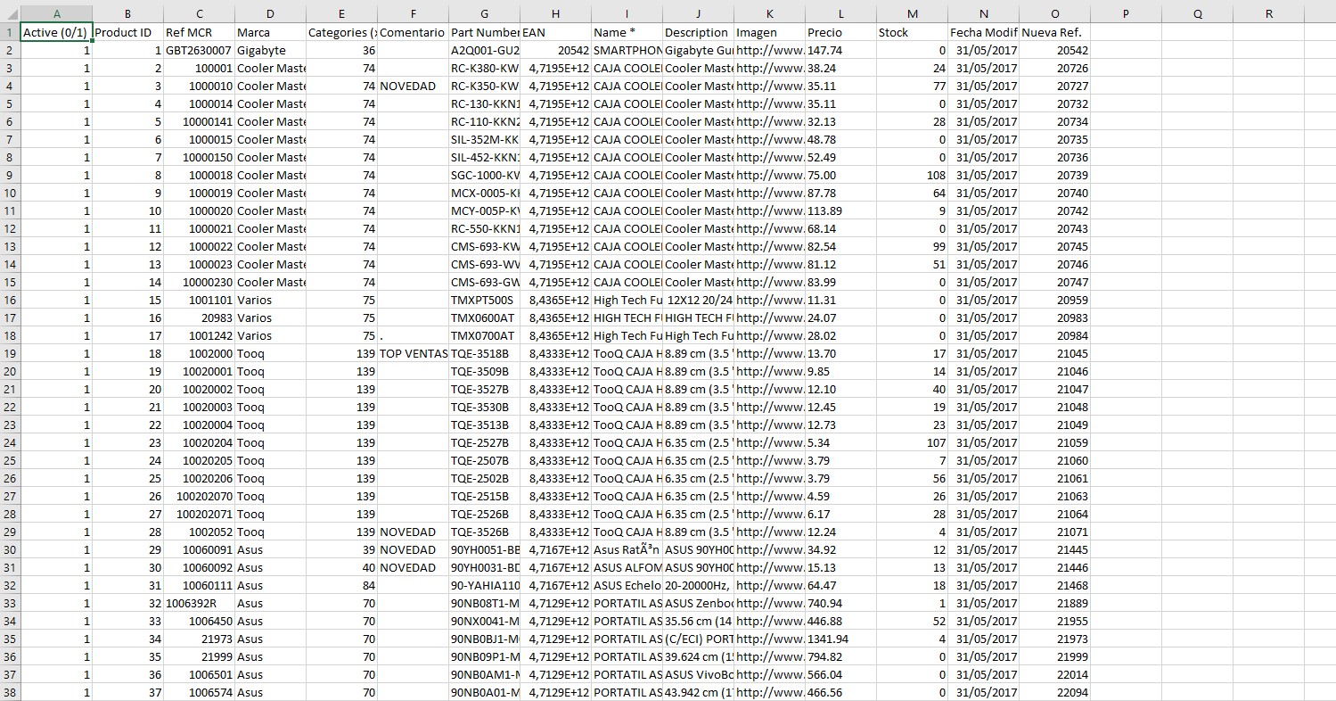Select column A header

[x=57, y=13]
